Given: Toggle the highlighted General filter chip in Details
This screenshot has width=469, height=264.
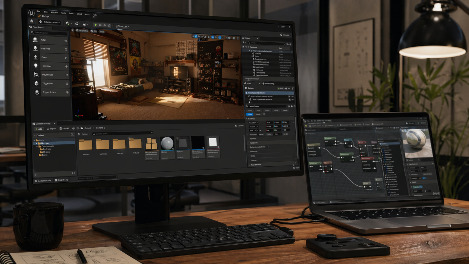Looking at the screenshot, I should (x=250, y=114).
